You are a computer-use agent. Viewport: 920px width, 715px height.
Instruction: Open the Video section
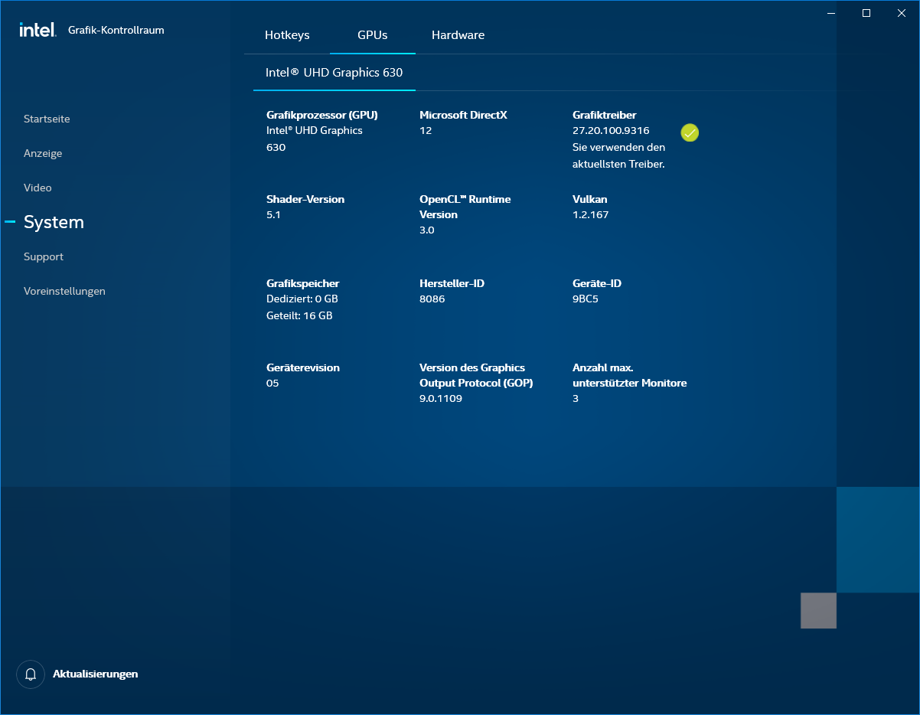(38, 188)
